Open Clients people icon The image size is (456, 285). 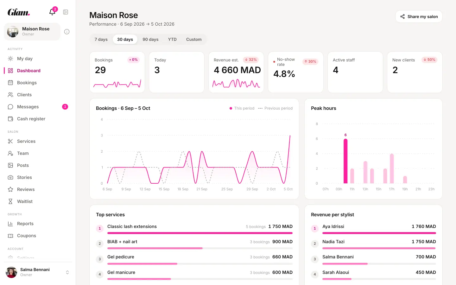point(10,95)
